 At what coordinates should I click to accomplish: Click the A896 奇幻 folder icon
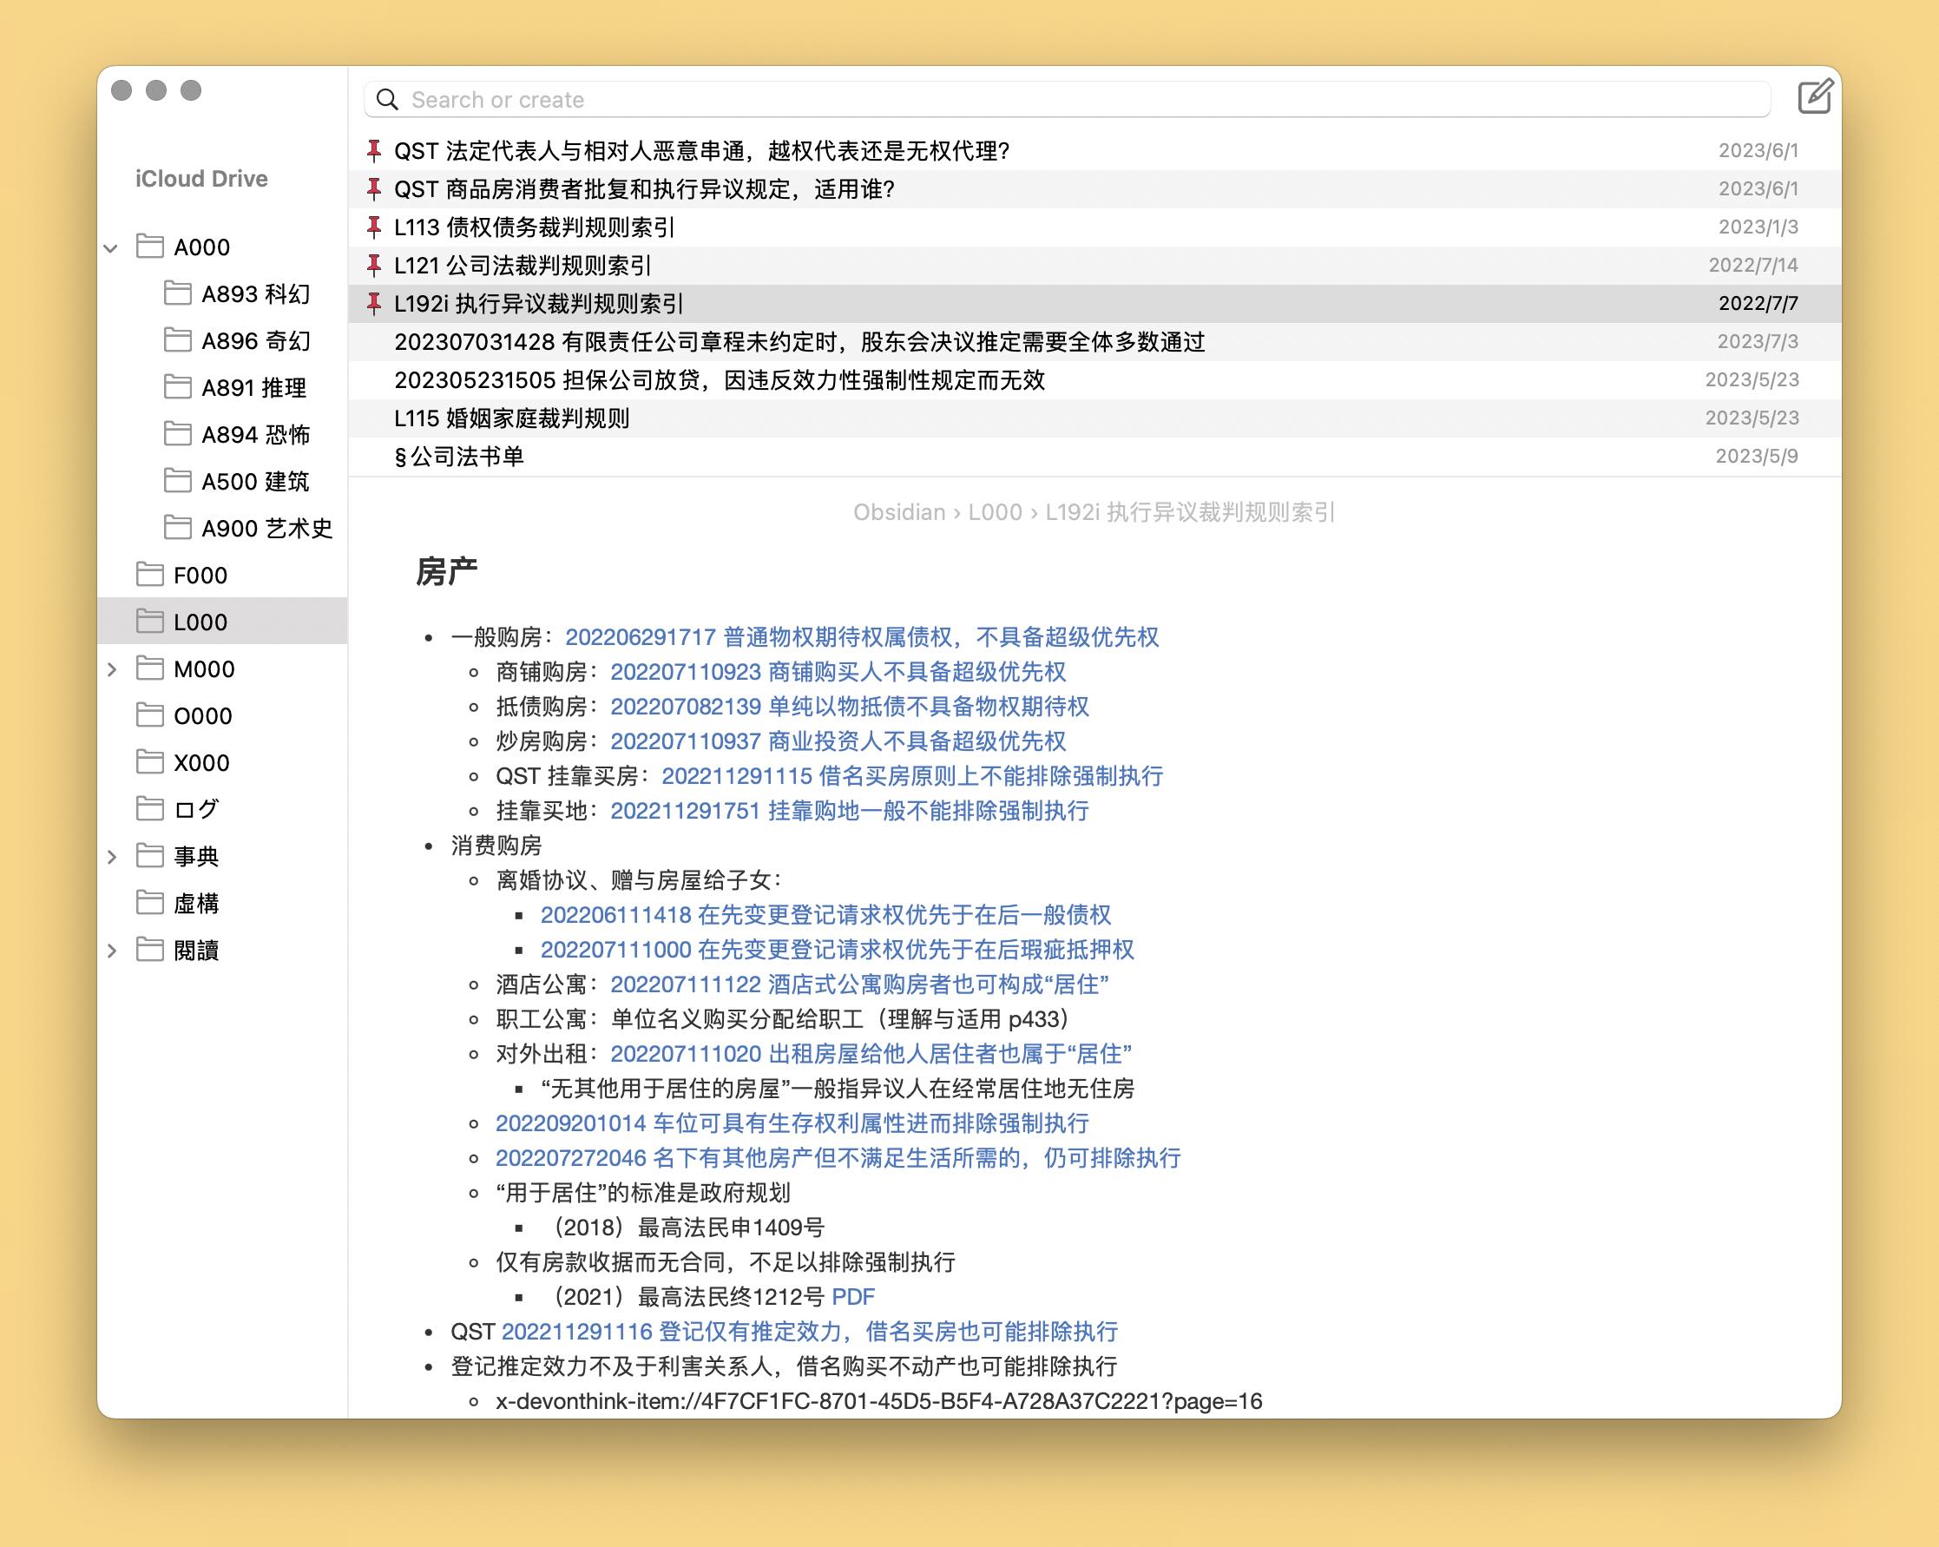tap(177, 340)
